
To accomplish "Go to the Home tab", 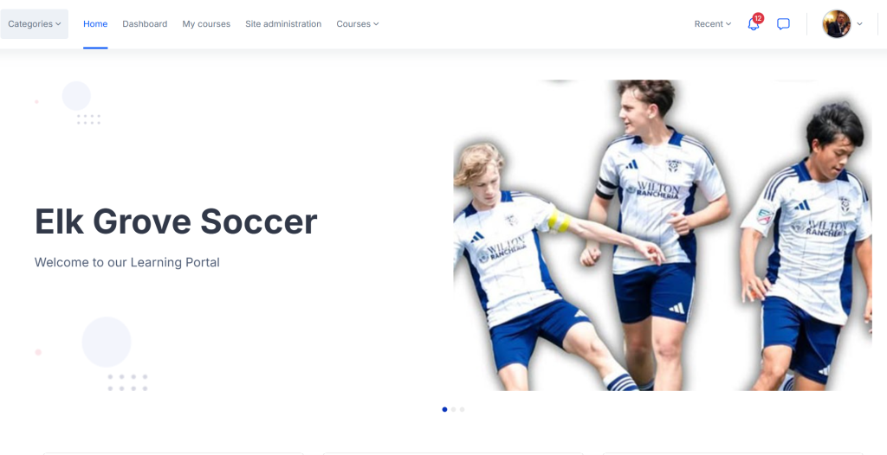I will [x=95, y=23].
